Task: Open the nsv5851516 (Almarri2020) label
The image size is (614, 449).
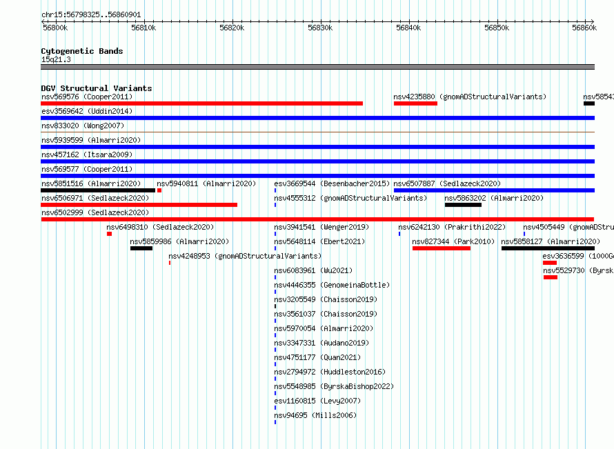Action: (x=91, y=183)
